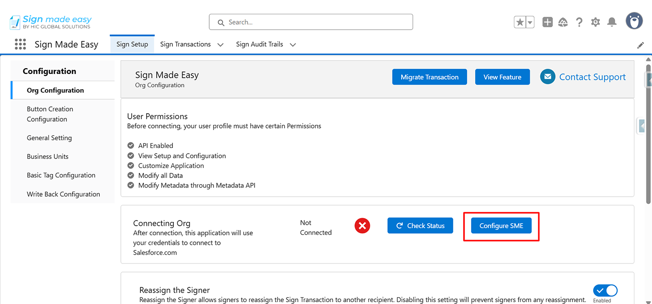Click the Modify all Data check mark
The height and width of the screenshot is (304, 652).
click(x=131, y=176)
